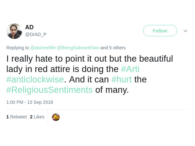
Task: Expand the chevron menu next to Follow
Action: pos(185,31)
